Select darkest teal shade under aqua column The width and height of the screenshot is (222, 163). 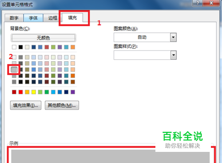point(66,82)
